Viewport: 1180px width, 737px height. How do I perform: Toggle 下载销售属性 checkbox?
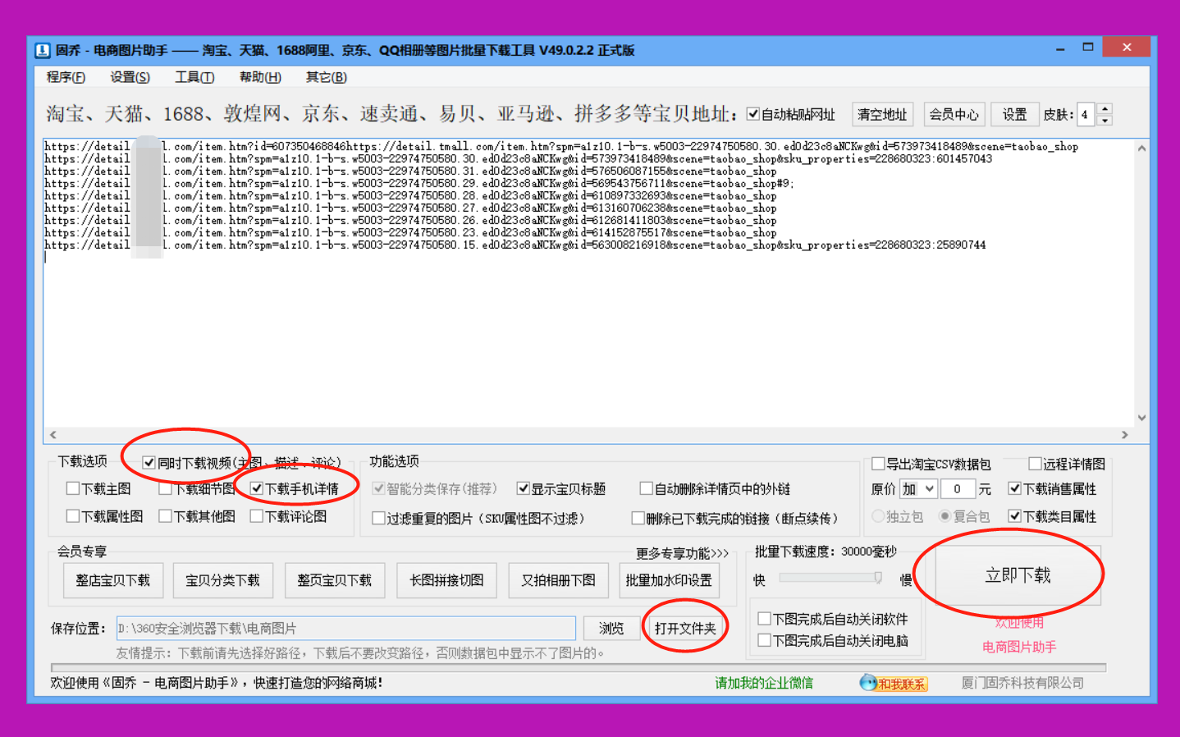(1015, 488)
